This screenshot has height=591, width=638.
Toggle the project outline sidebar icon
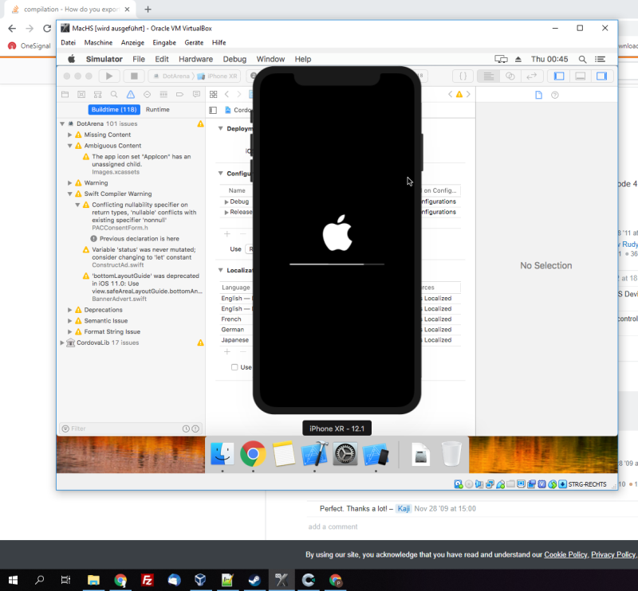[x=213, y=110]
